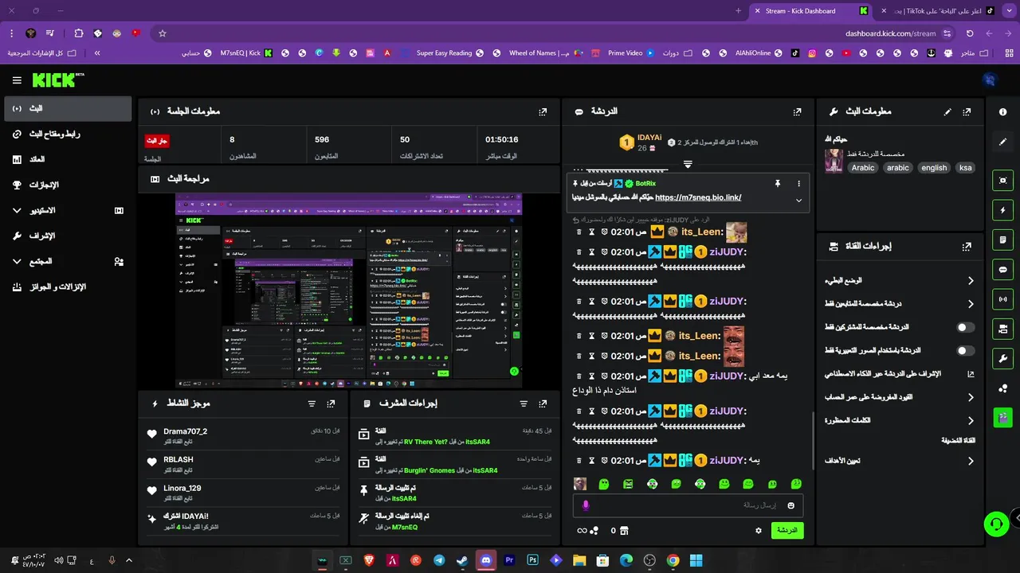Open chat settings gear icon
The height and width of the screenshot is (573, 1020).
click(759, 531)
